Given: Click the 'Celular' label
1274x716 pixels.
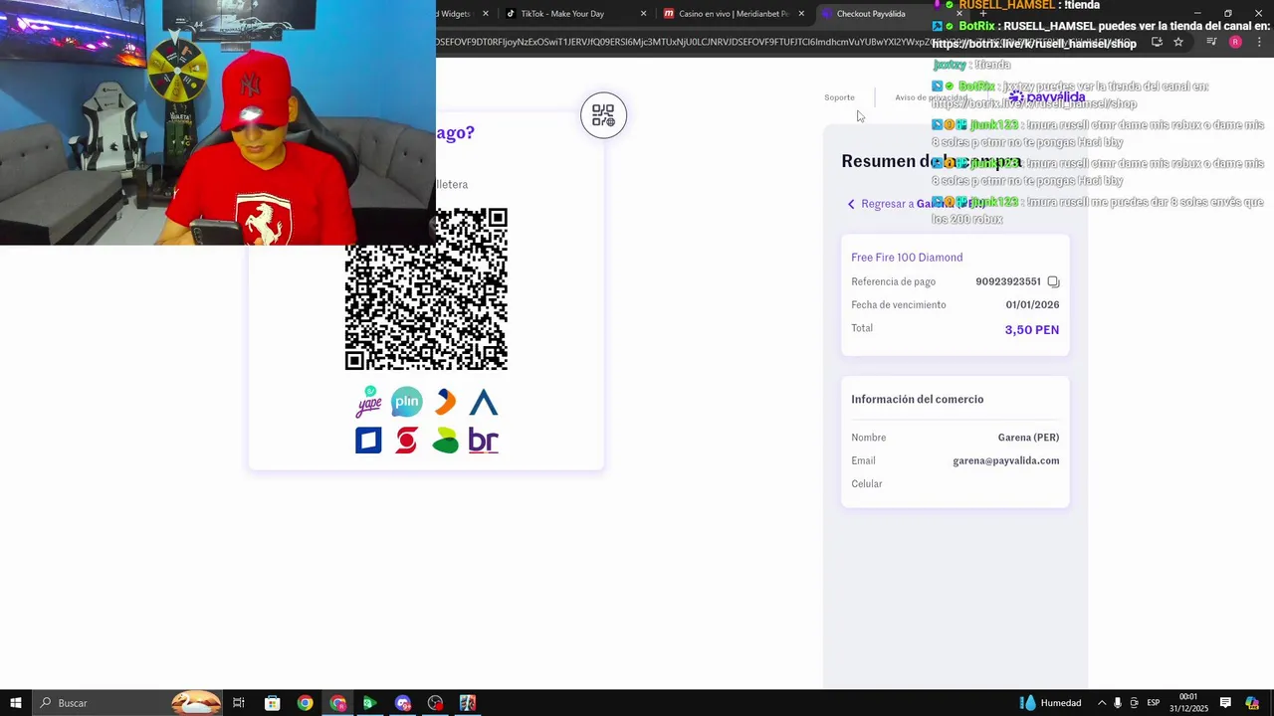Looking at the screenshot, I should pos(867,484).
